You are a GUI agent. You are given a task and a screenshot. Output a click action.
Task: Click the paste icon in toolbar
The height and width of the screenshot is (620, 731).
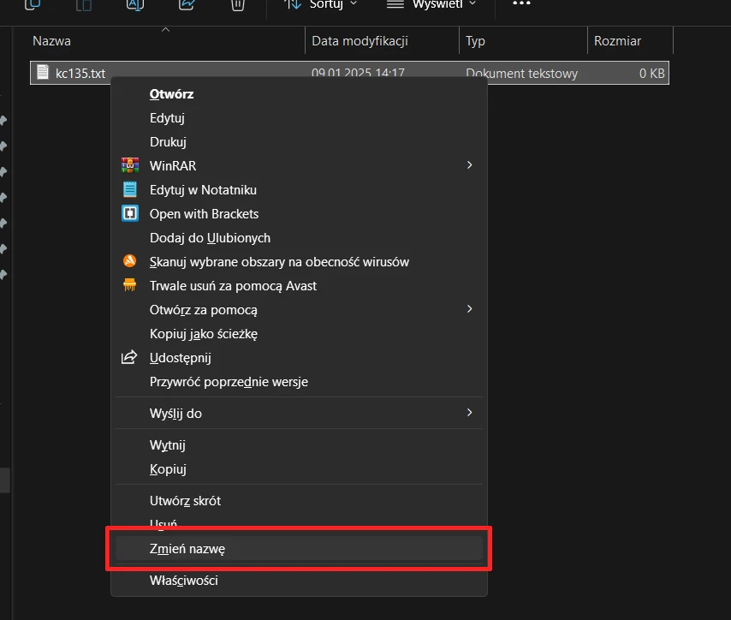click(84, 4)
